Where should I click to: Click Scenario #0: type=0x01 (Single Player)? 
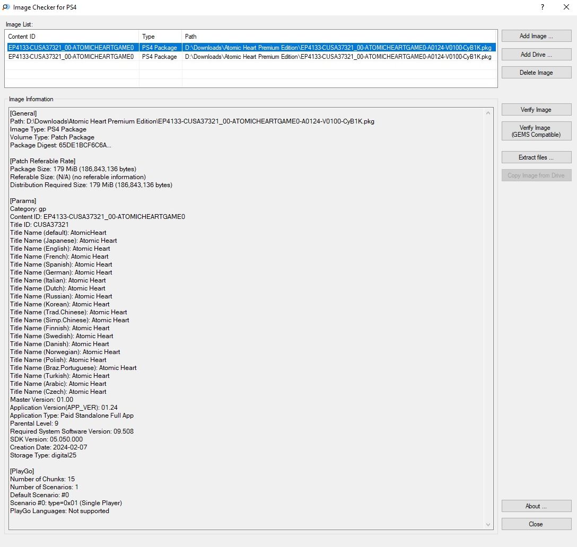point(66,503)
